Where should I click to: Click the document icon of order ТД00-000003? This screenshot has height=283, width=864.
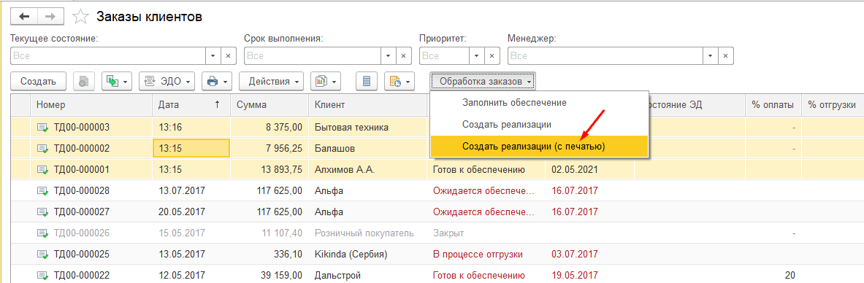click(42, 128)
